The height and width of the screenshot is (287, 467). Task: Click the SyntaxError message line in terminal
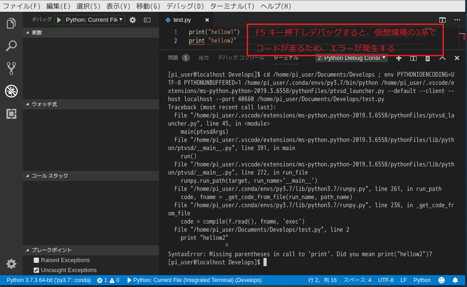pos(300,254)
